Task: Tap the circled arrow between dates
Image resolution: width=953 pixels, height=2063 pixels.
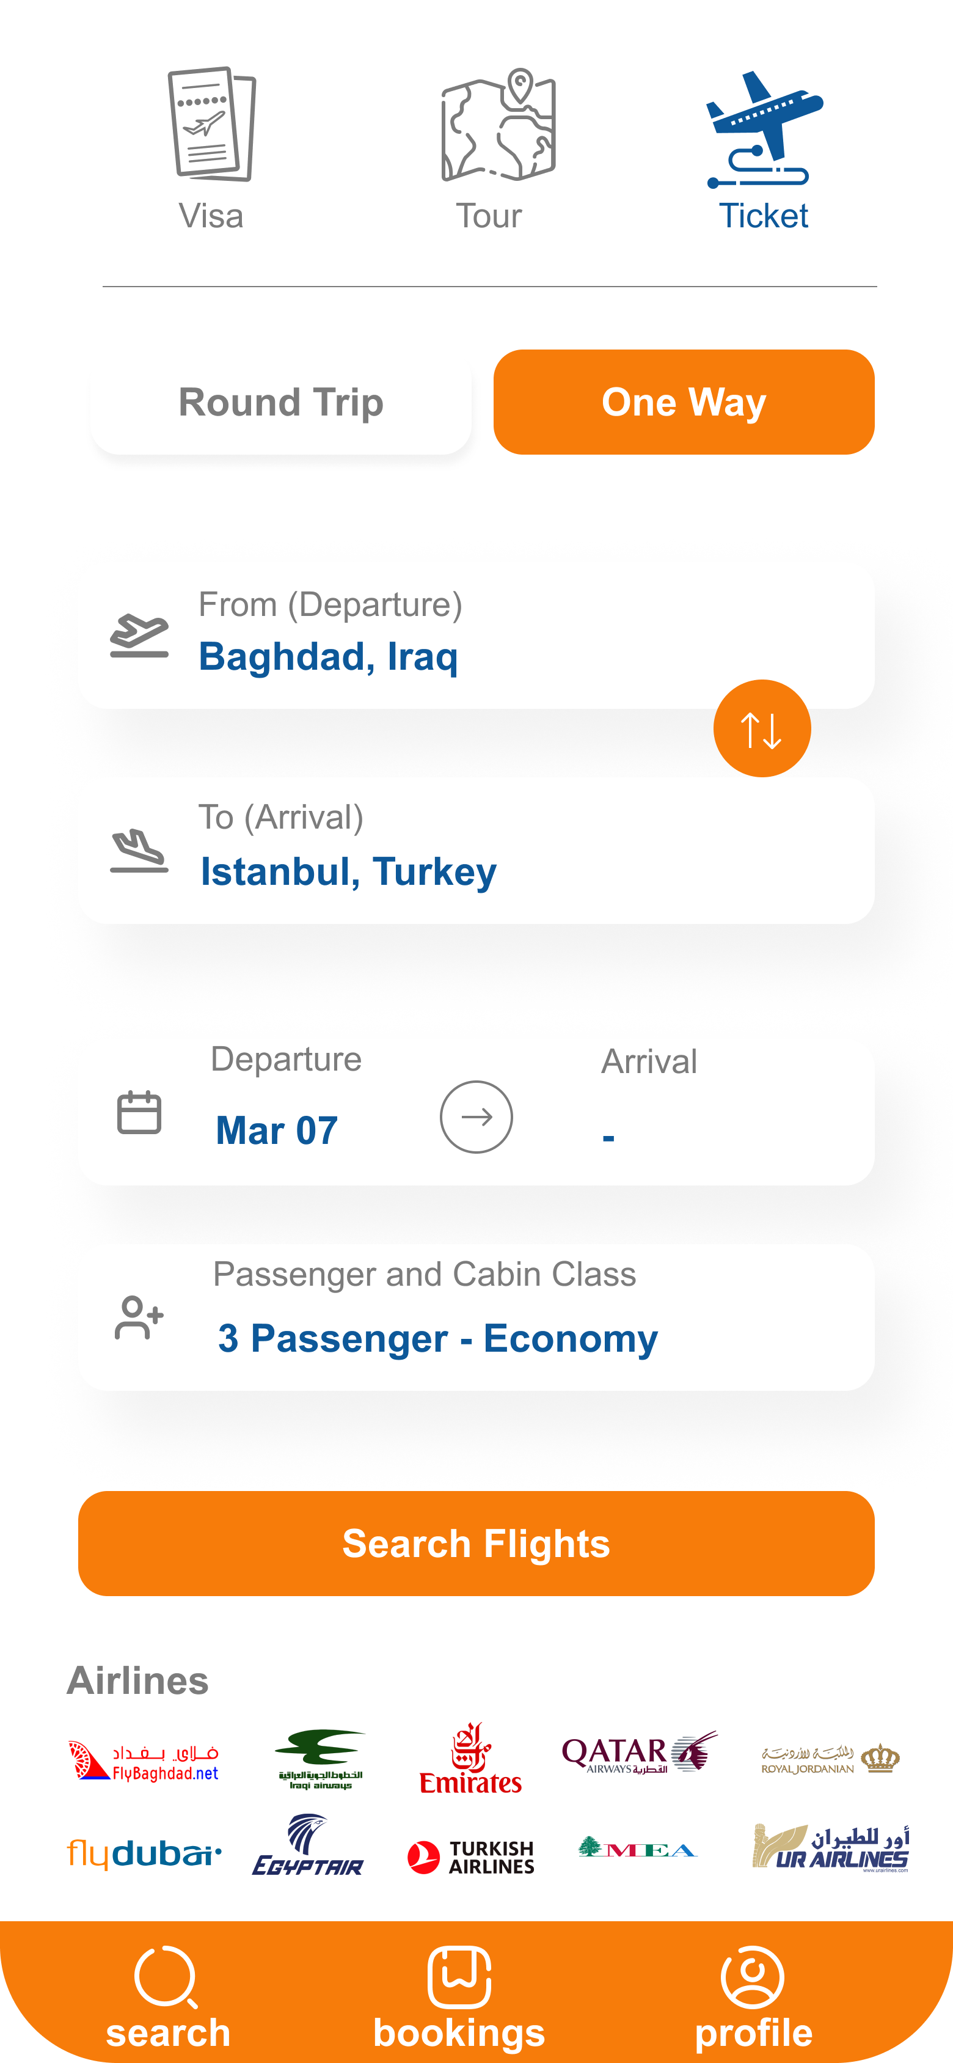Action: [477, 1116]
